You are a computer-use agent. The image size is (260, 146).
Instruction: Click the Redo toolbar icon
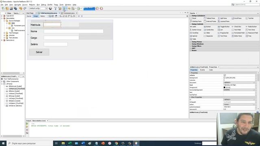click(x=25, y=9)
